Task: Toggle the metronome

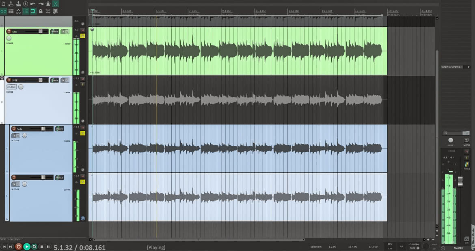Action: [48, 4]
